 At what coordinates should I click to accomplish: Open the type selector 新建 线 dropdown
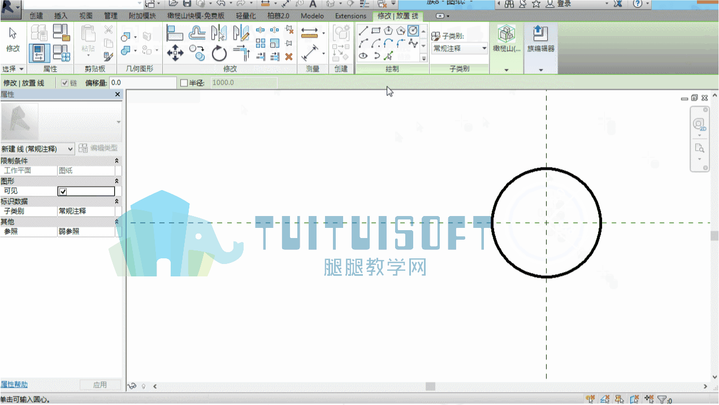click(37, 149)
